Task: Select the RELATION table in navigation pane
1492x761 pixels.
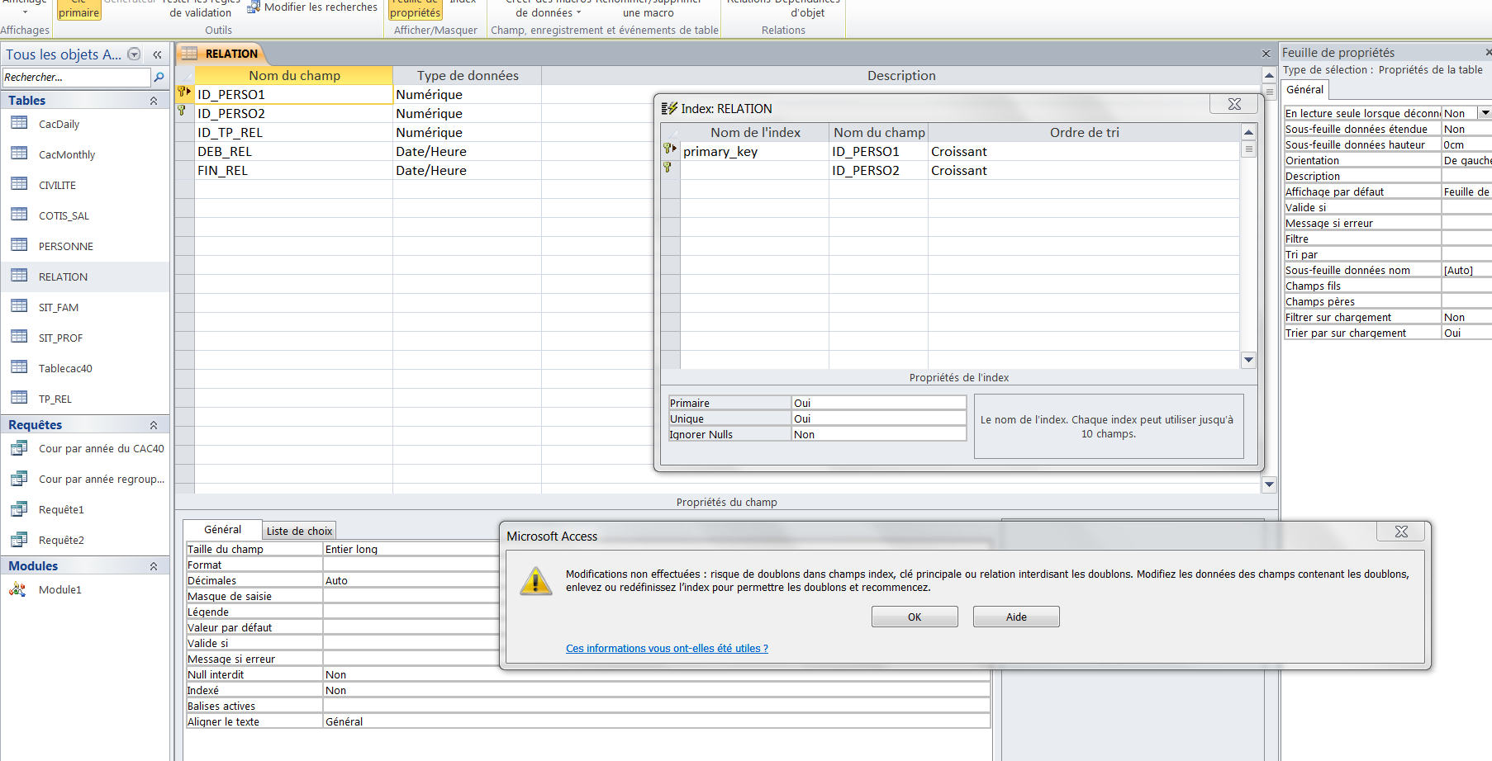Action: [x=85, y=277]
